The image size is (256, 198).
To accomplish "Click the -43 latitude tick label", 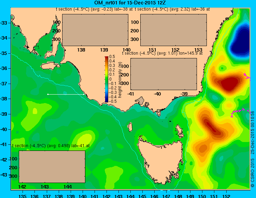I will click(4, 175).
